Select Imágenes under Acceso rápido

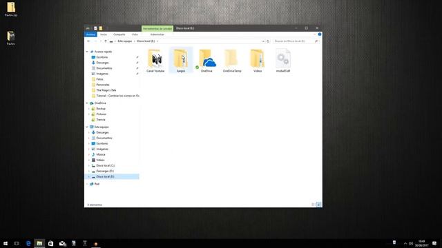pos(102,74)
